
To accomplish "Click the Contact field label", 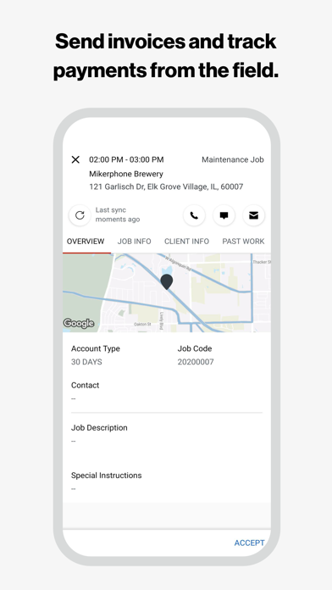I will (x=86, y=386).
